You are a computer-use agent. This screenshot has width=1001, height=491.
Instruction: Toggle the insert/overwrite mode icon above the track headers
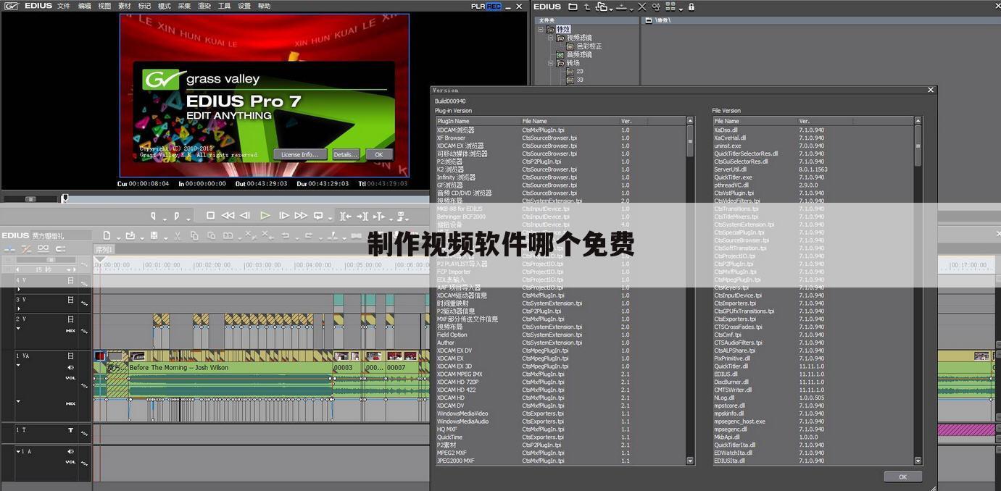tap(10, 248)
